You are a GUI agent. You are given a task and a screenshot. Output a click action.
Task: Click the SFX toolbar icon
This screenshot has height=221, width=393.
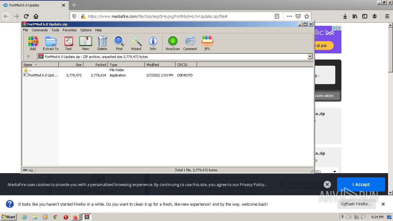pyautogui.click(x=207, y=43)
